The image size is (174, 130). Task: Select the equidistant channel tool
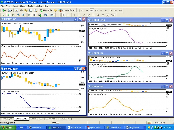[x=89, y=15]
